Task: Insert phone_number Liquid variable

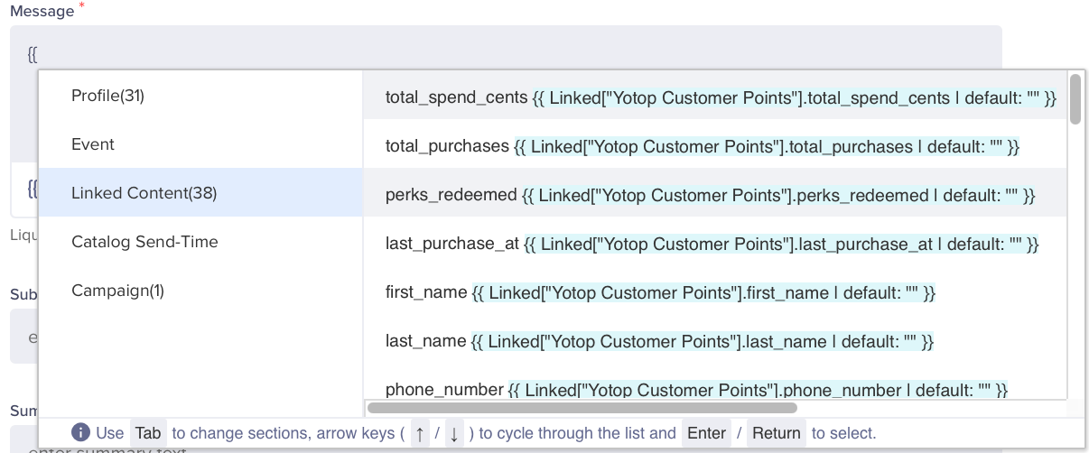Action: [x=695, y=389]
